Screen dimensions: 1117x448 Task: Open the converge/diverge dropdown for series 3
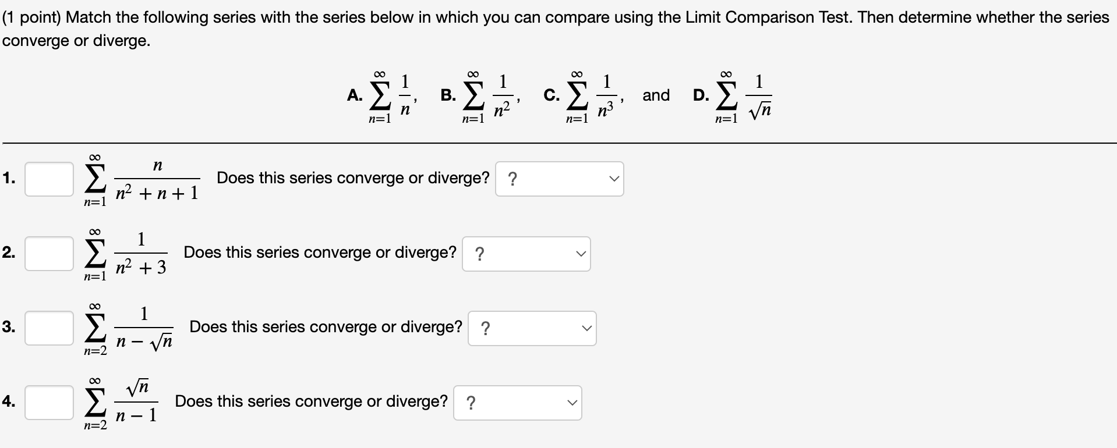(x=531, y=328)
